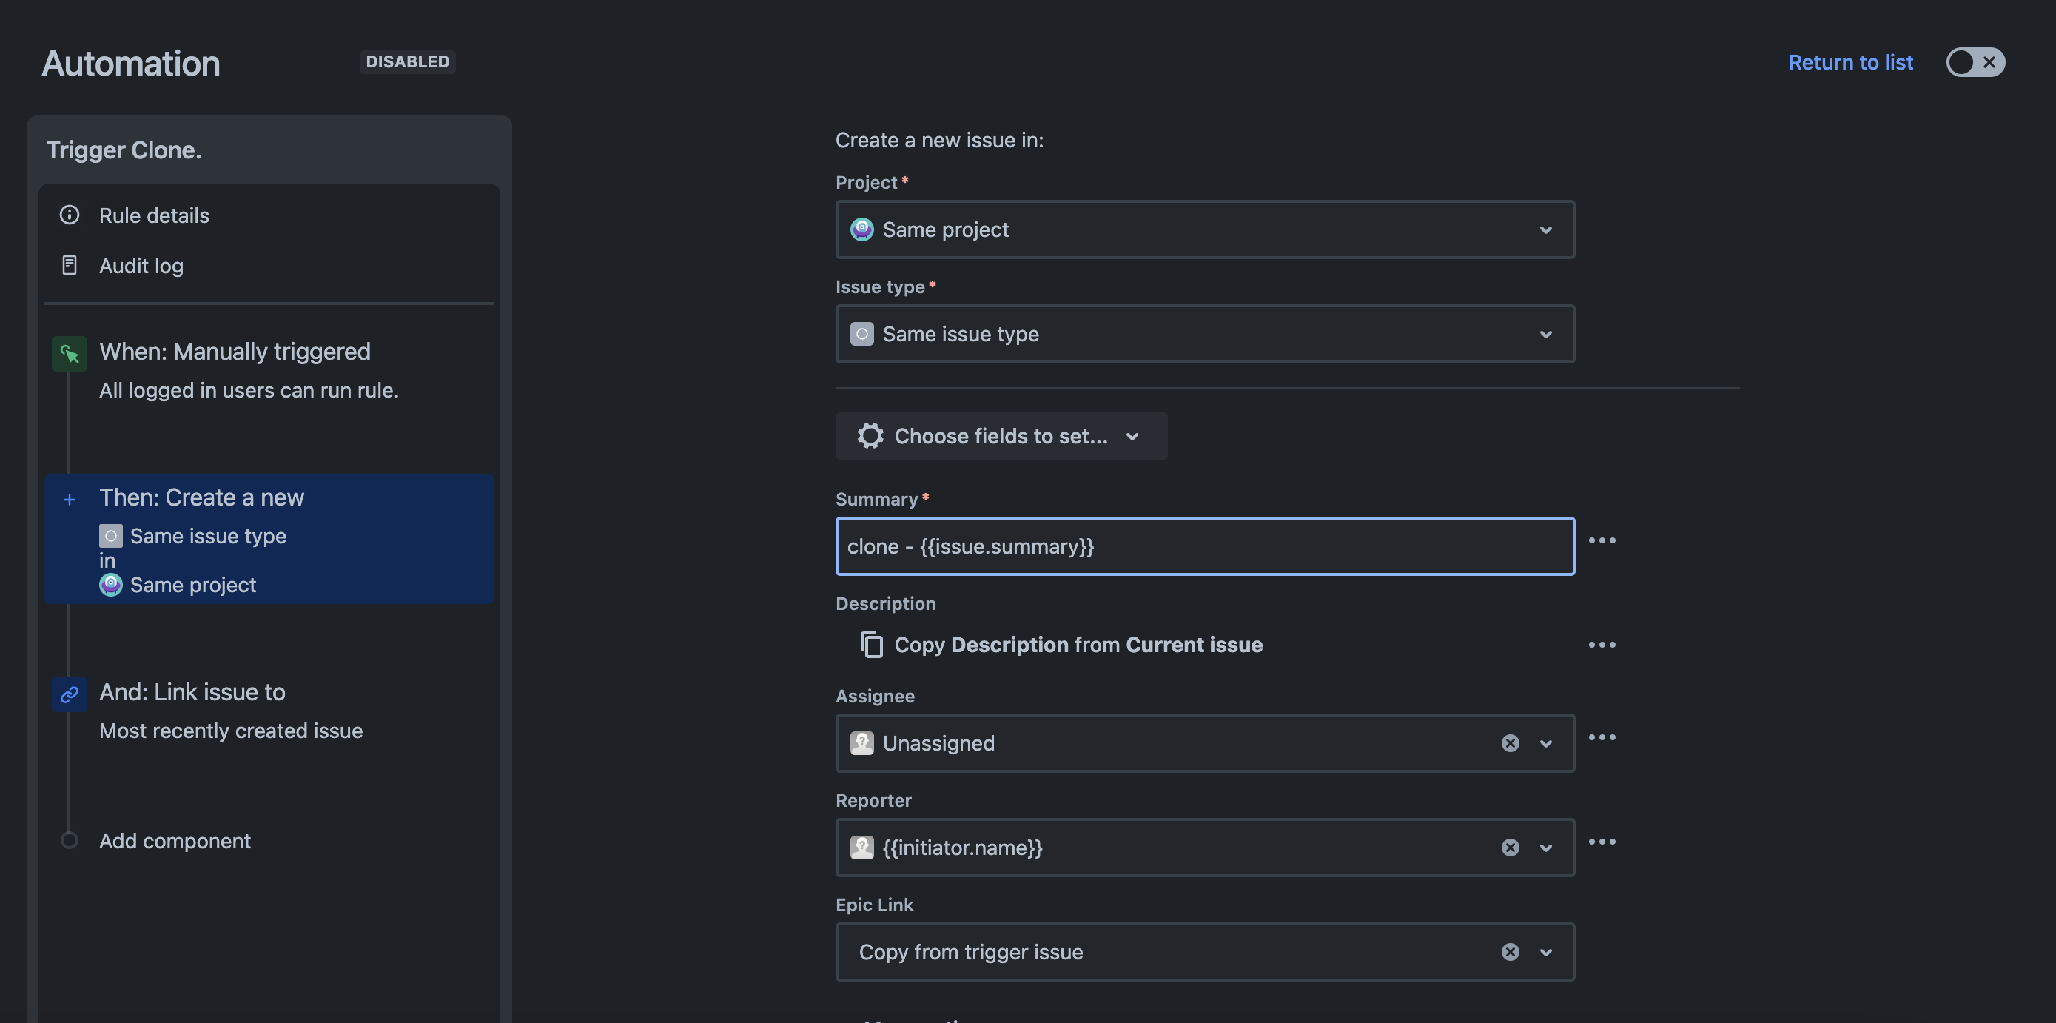Expand the Assignee dropdown chevron
The height and width of the screenshot is (1023, 2056).
point(1545,743)
